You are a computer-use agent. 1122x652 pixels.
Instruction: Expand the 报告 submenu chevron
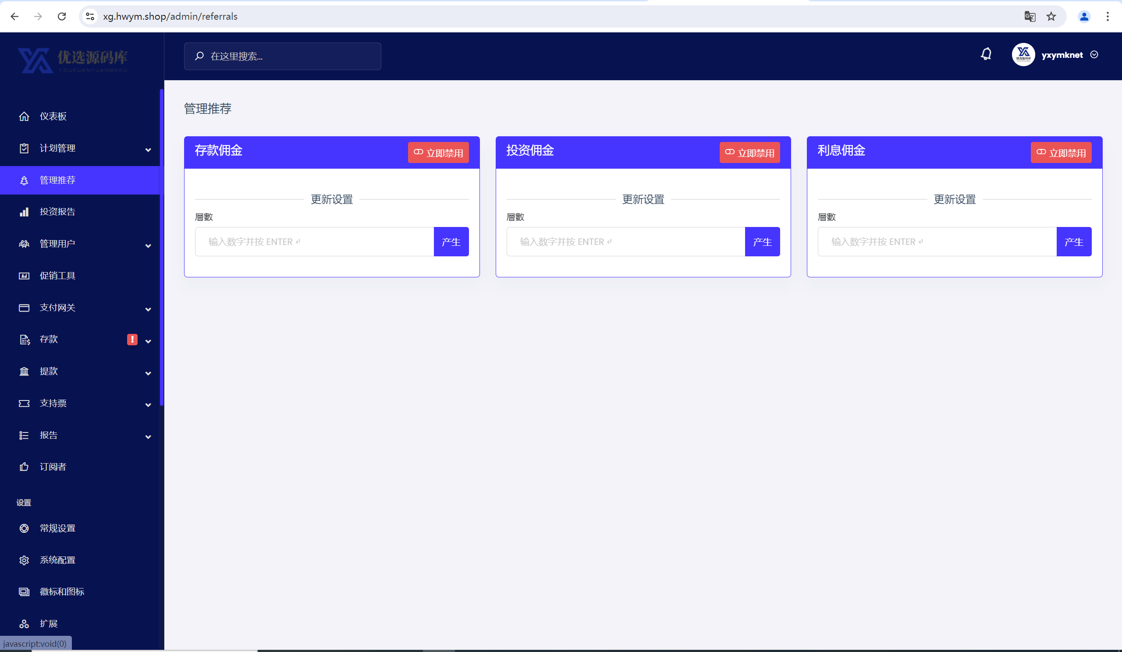pyautogui.click(x=148, y=437)
